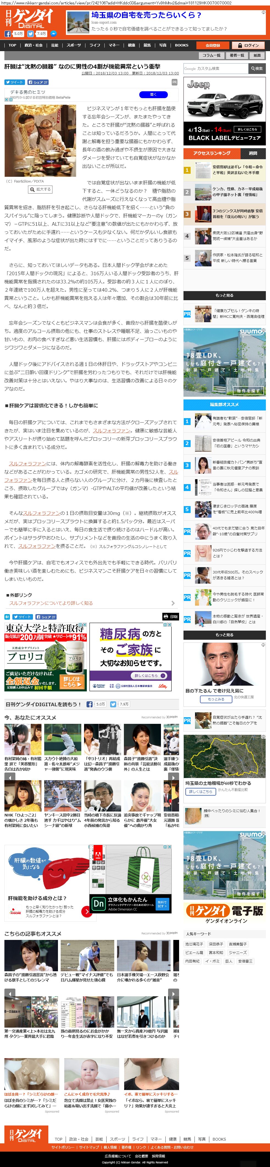The height and width of the screenshot is (1167, 270).
Task: Click the Hatena B! bookmark icon
Action: tap(7, 617)
